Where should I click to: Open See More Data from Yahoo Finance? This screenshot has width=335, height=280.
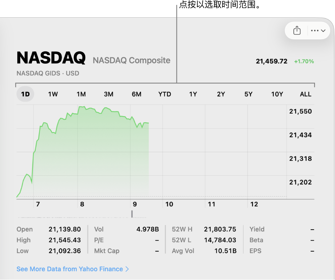point(73,269)
